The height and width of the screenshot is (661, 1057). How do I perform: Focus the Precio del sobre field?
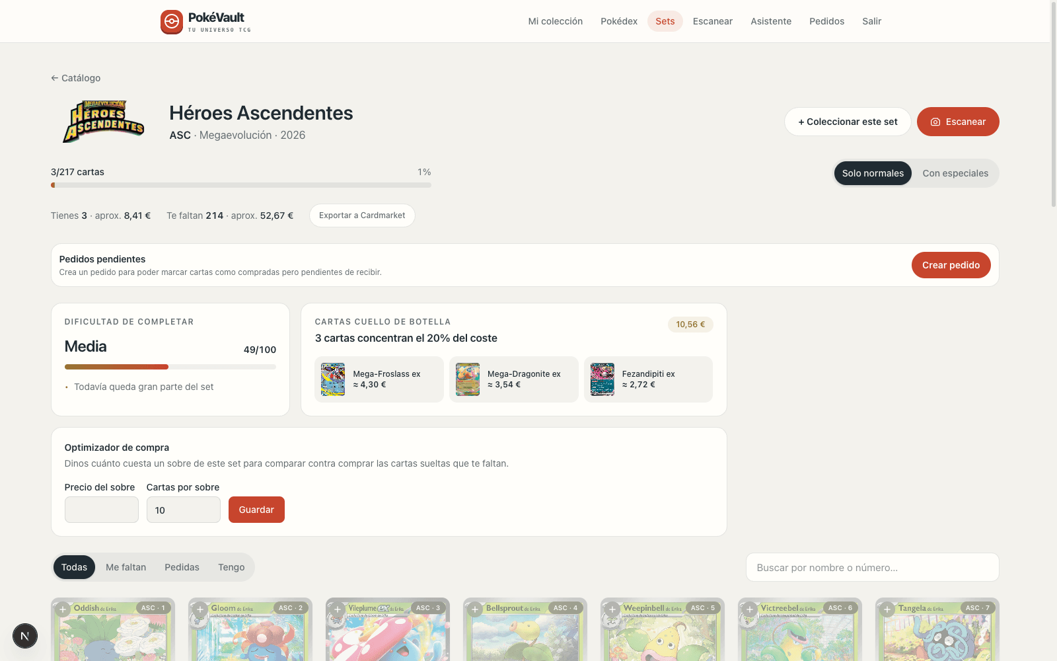(x=102, y=510)
